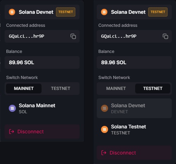
Task: Click TESTNET badge in left panel header
Action: [65, 12]
